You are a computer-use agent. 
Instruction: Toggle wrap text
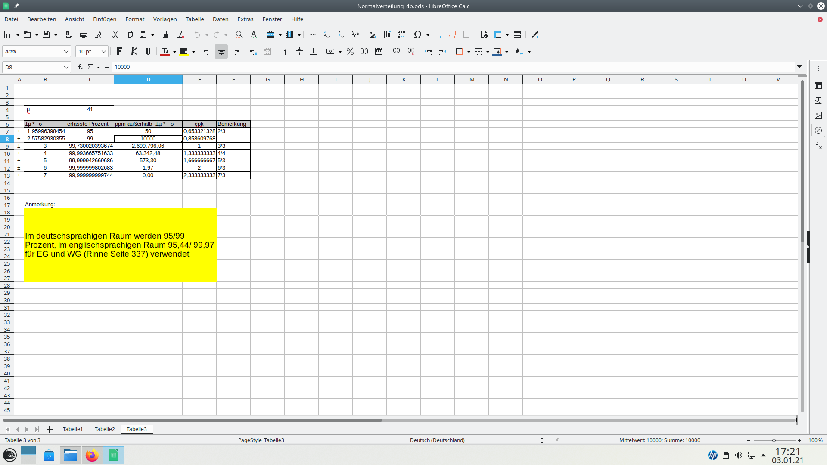253,51
